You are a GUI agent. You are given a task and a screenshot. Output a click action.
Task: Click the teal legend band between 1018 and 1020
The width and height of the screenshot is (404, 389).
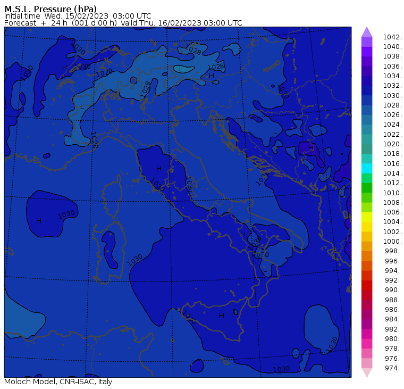(x=367, y=149)
